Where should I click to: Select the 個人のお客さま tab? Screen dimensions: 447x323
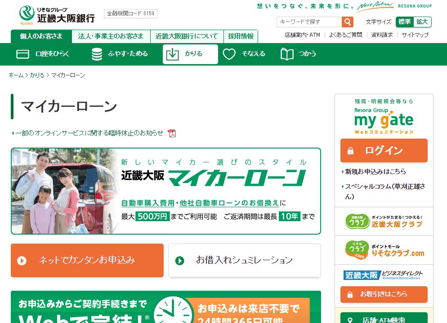[x=41, y=36]
